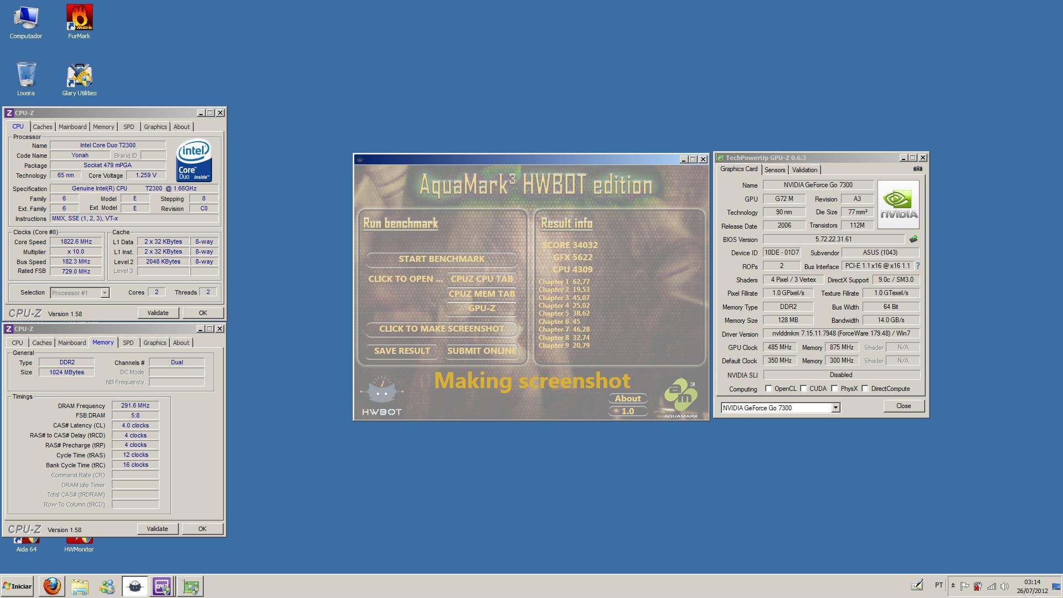Click Validate in bottom CPU-Z window
The width and height of the screenshot is (1063, 598).
(157, 529)
